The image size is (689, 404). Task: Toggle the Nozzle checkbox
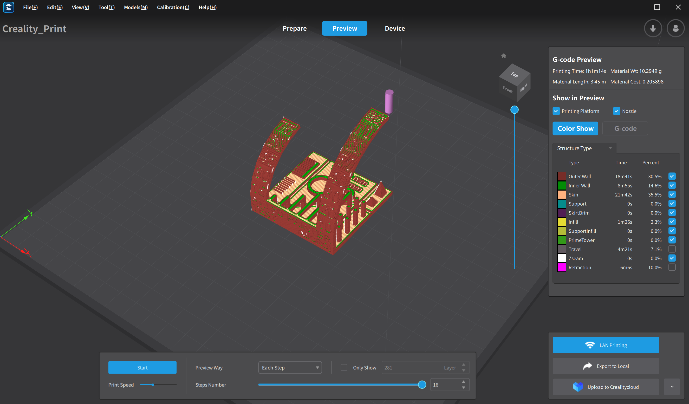[x=616, y=111]
